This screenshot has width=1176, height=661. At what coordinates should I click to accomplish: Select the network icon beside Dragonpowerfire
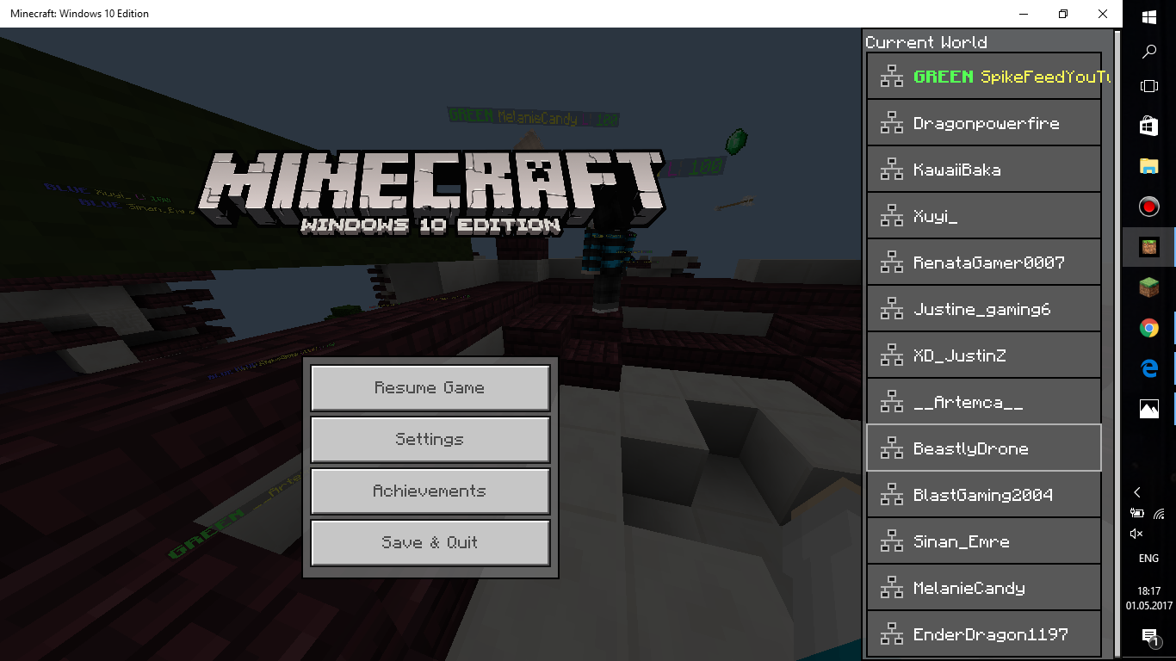click(891, 123)
